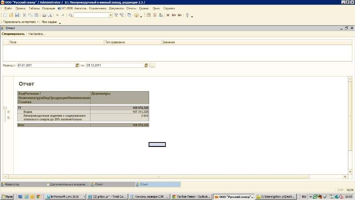Click the Save (floppy disk) toolbar icon
The width and height of the screenshot is (355, 200).
tap(17, 15)
